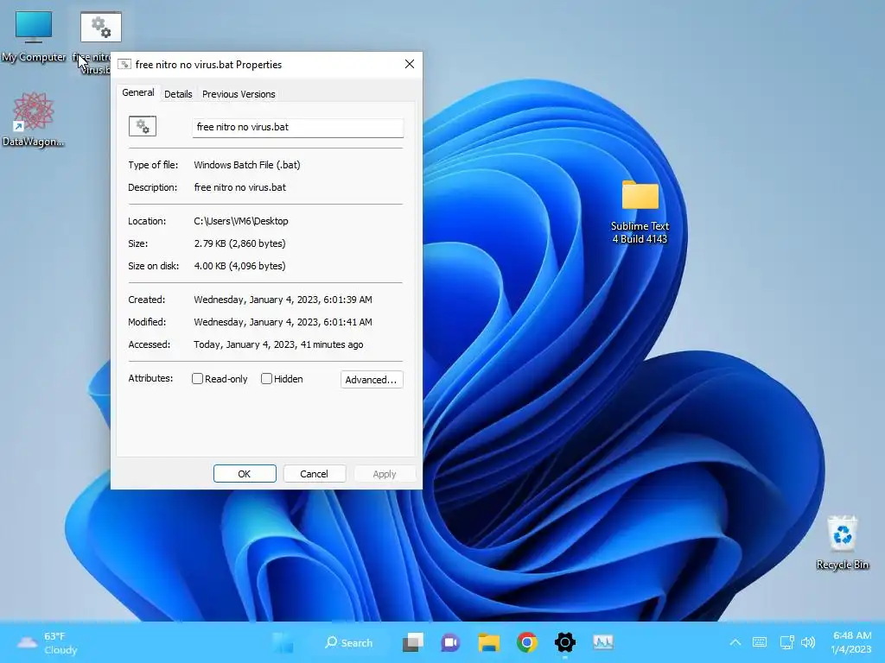Select the Sublime Text 4 Build 4143 folder

tap(640, 212)
